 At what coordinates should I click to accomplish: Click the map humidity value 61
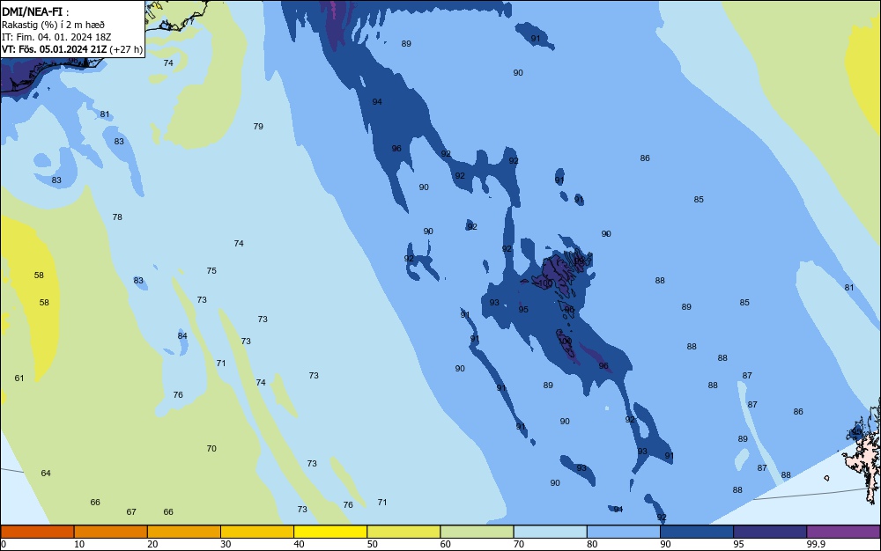pyautogui.click(x=19, y=378)
